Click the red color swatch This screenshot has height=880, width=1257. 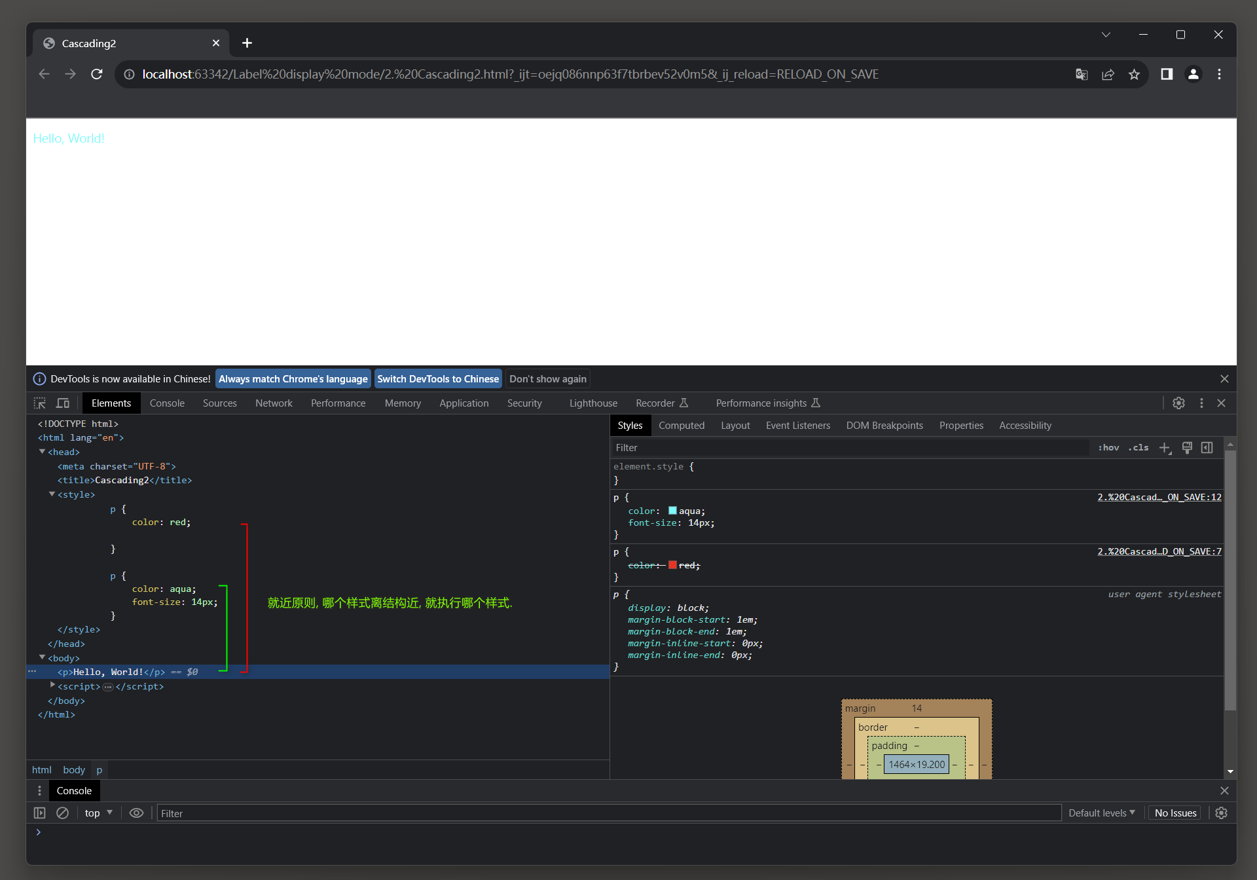coord(672,565)
